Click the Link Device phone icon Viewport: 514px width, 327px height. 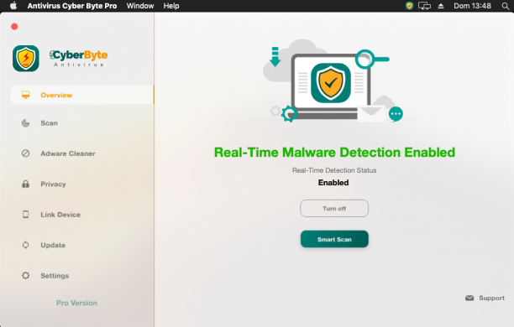point(25,215)
